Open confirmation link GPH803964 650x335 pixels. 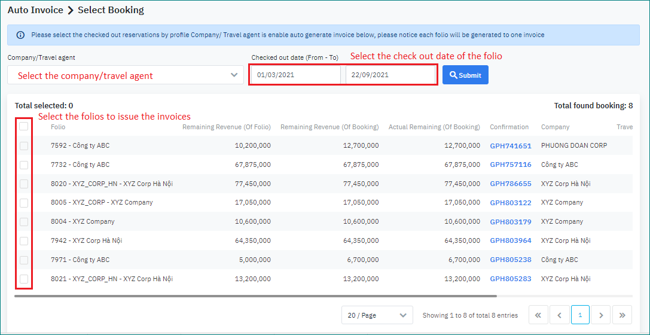[x=510, y=241]
